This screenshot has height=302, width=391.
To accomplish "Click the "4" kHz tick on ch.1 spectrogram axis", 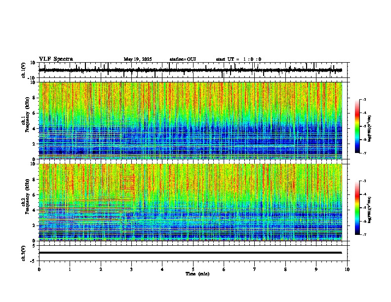I will pos(35,129).
